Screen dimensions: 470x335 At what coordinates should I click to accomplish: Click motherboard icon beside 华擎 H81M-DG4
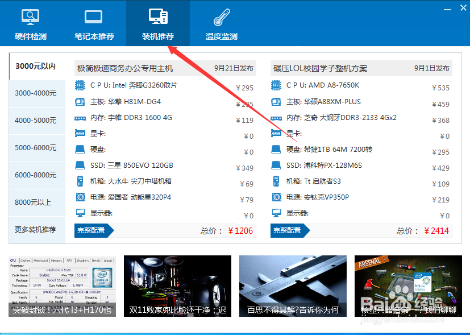[x=80, y=102]
